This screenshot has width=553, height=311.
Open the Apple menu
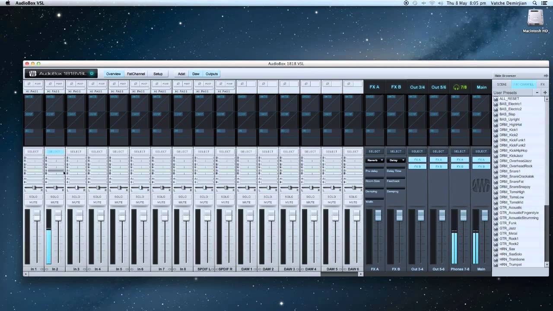point(8,3)
